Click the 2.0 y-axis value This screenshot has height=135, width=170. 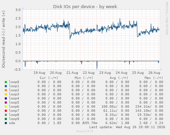18,27
